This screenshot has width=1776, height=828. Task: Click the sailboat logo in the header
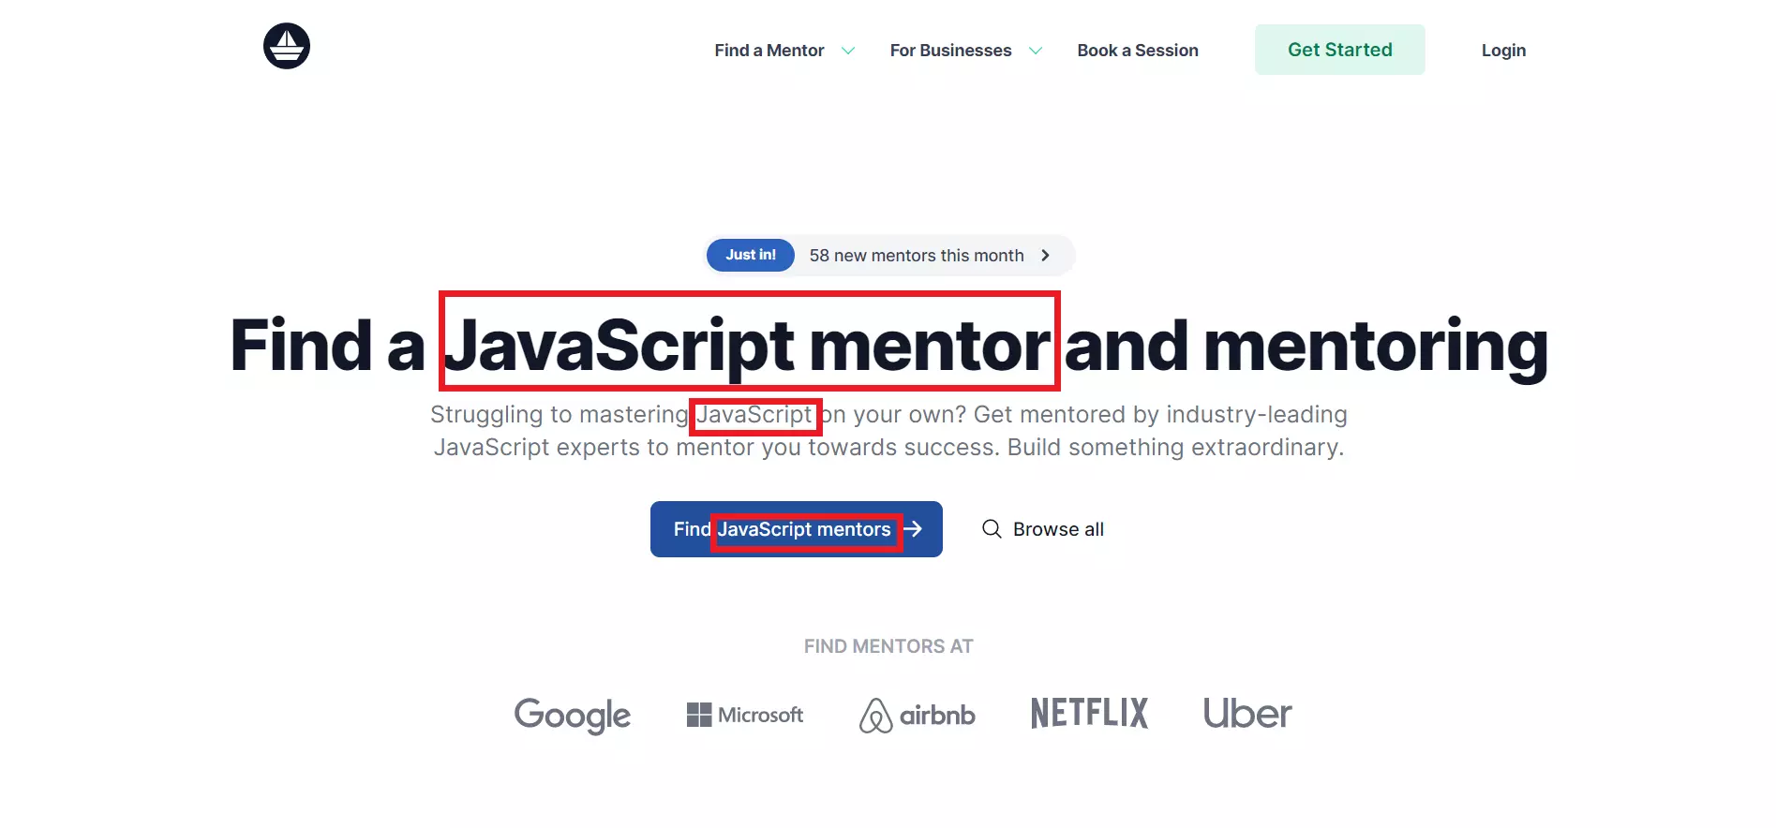click(x=286, y=45)
